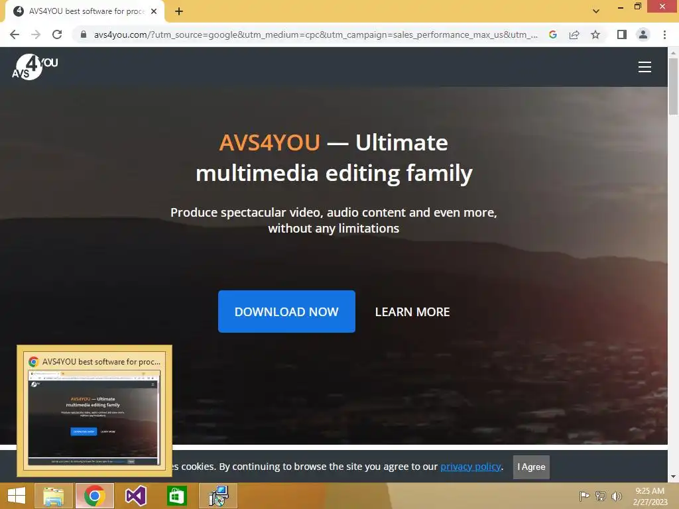Image resolution: width=679 pixels, height=509 pixels.
Task: Share this page via the share icon
Action: [574, 34]
